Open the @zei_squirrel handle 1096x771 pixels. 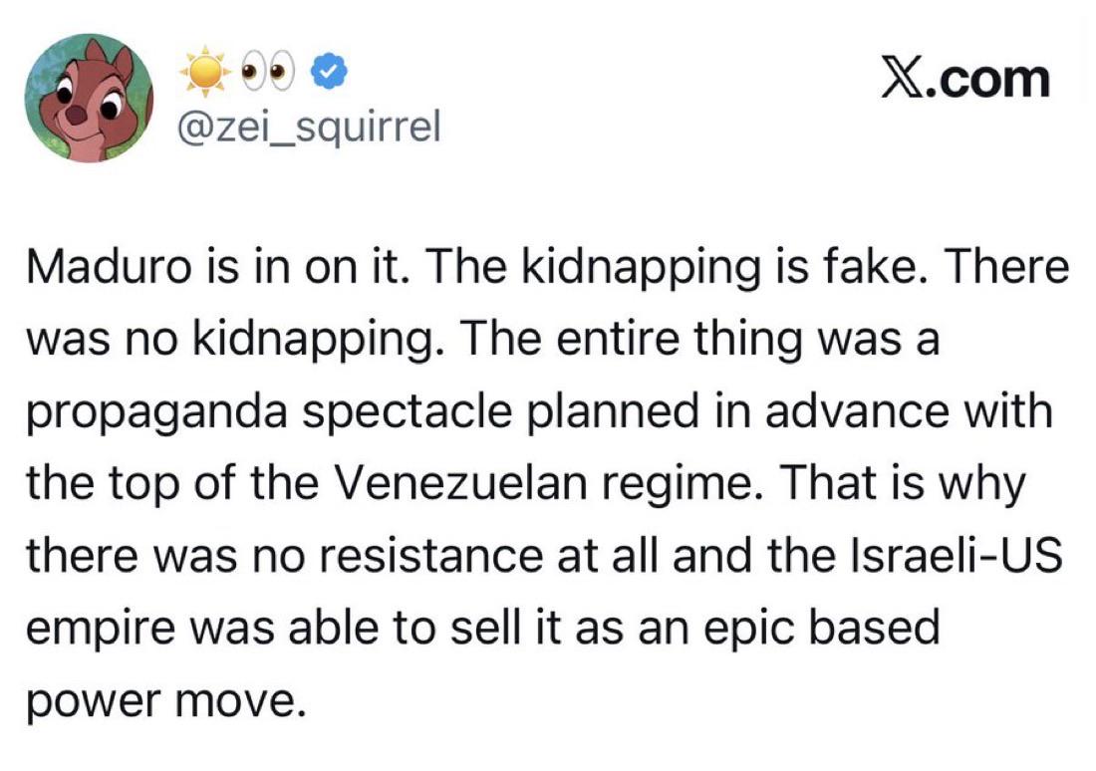point(310,128)
